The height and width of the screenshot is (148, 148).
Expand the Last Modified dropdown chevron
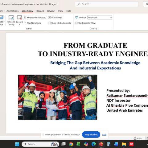[57, 4]
